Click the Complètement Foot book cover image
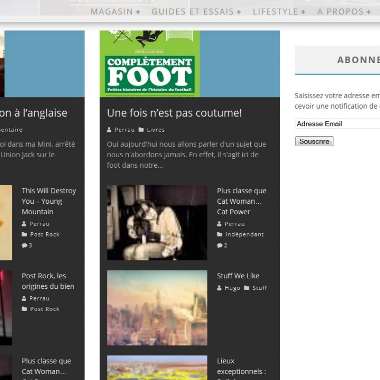The height and width of the screenshot is (380, 380). (150, 64)
